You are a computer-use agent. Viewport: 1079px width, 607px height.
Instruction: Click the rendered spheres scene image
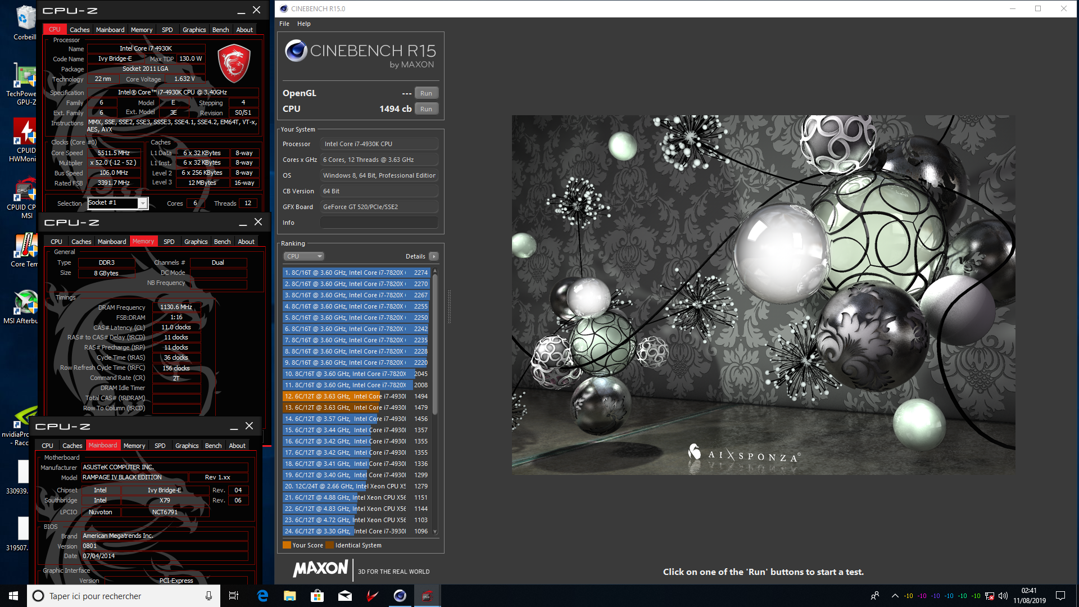763,295
